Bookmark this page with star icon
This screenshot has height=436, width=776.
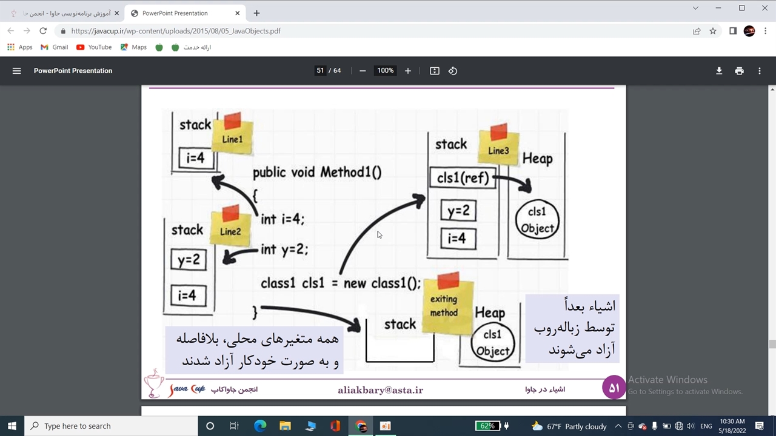pyautogui.click(x=713, y=31)
